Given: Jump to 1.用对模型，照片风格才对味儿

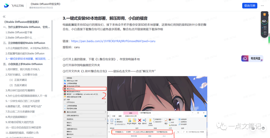Looking at the screenshot, I should click(22, 69).
